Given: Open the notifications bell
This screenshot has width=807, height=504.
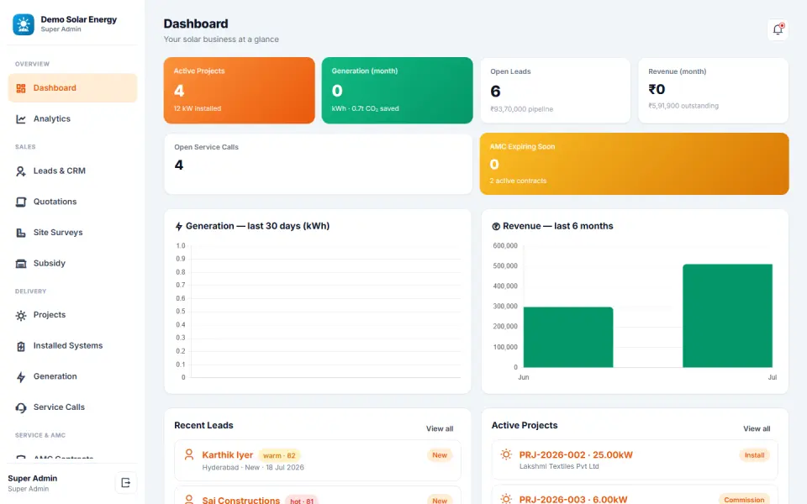Looking at the screenshot, I should [778, 29].
